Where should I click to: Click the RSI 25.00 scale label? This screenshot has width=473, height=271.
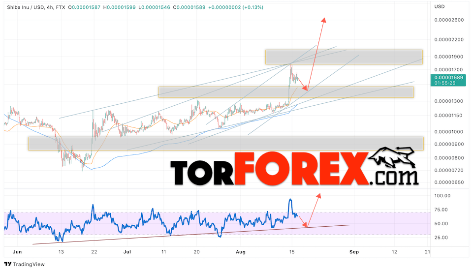pyautogui.click(x=441, y=238)
